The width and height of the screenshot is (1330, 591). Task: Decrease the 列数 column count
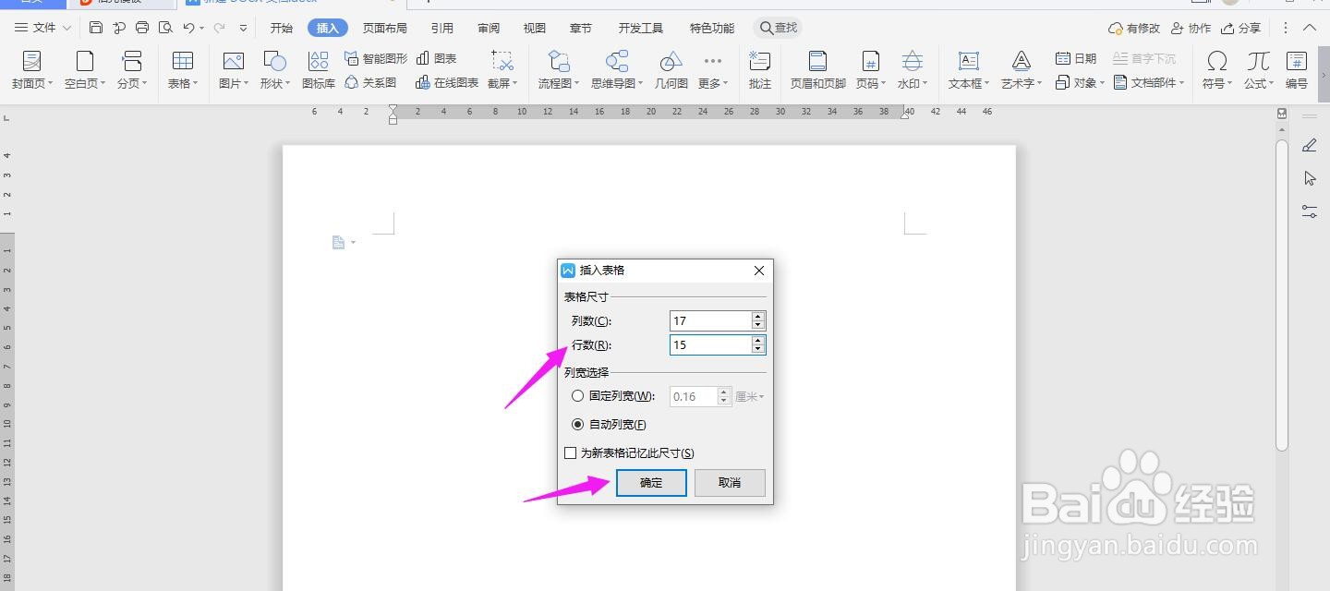click(758, 325)
